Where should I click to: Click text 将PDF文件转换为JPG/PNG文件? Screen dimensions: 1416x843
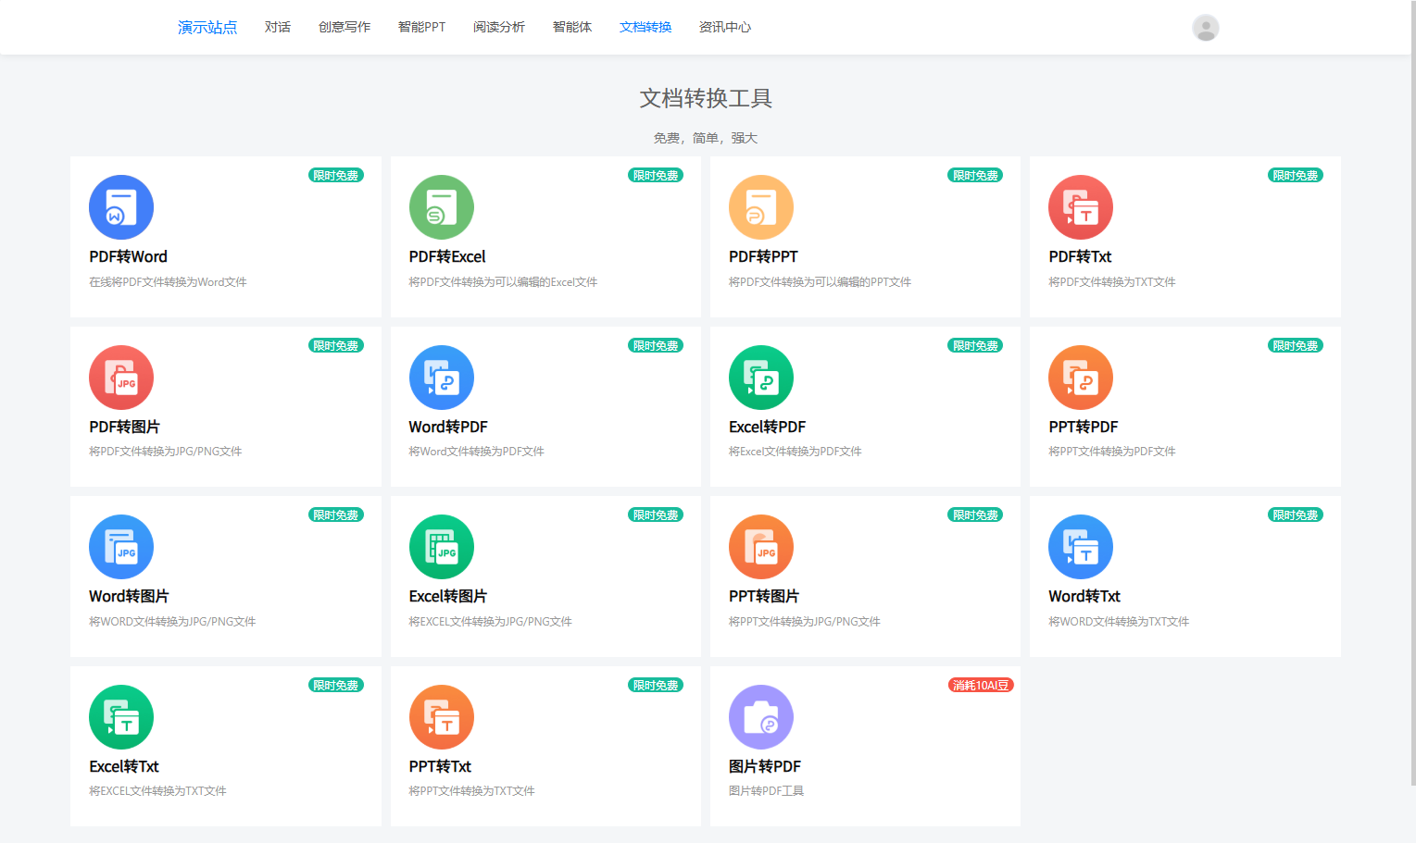pos(165,452)
